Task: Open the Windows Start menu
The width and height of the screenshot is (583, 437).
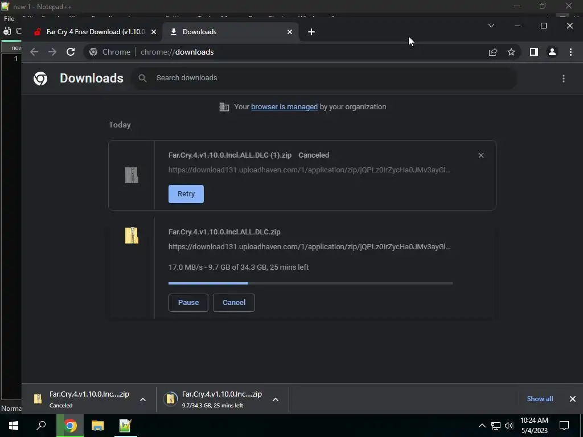Action: (14, 426)
